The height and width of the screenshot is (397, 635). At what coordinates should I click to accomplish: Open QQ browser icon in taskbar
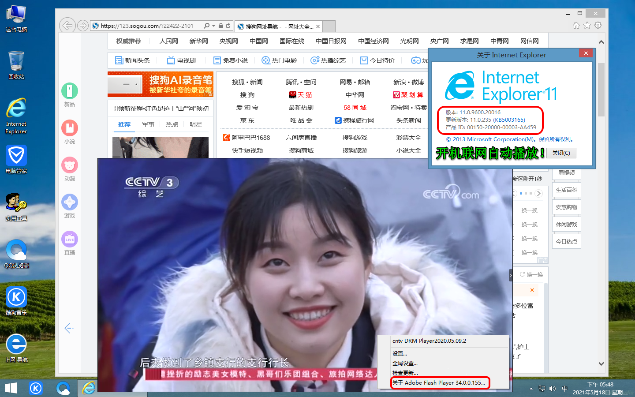pyautogui.click(x=63, y=388)
